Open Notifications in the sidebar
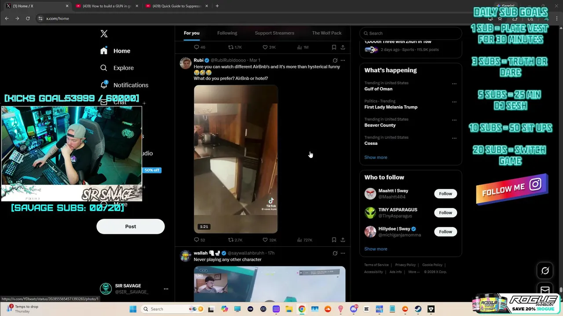This screenshot has height=316, width=563. coord(124,85)
